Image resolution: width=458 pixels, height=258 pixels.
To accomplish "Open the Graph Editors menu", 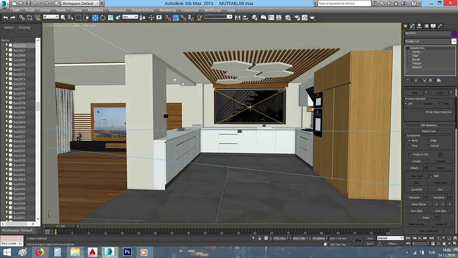I will (142, 10).
